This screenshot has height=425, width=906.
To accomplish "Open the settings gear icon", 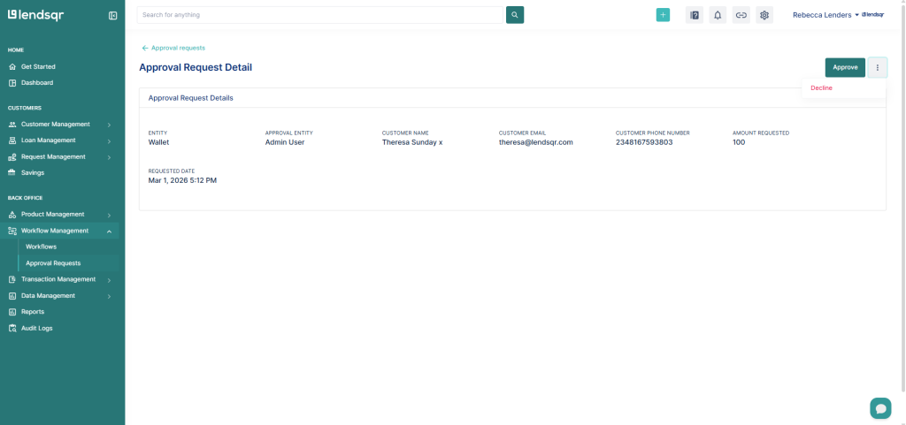I will (764, 15).
